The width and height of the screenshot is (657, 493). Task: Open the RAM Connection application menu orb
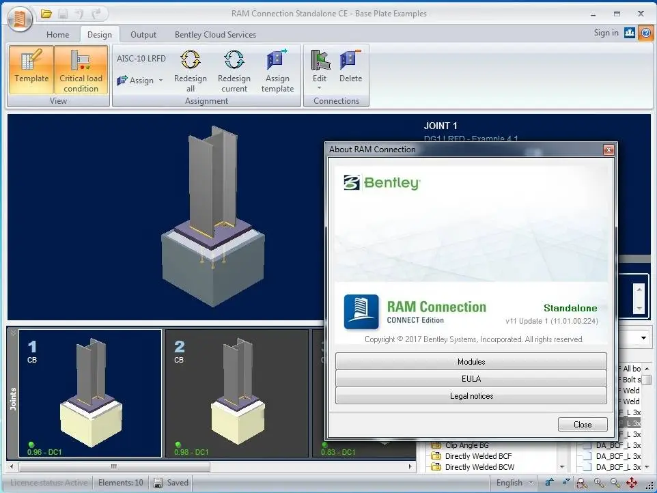[x=19, y=18]
